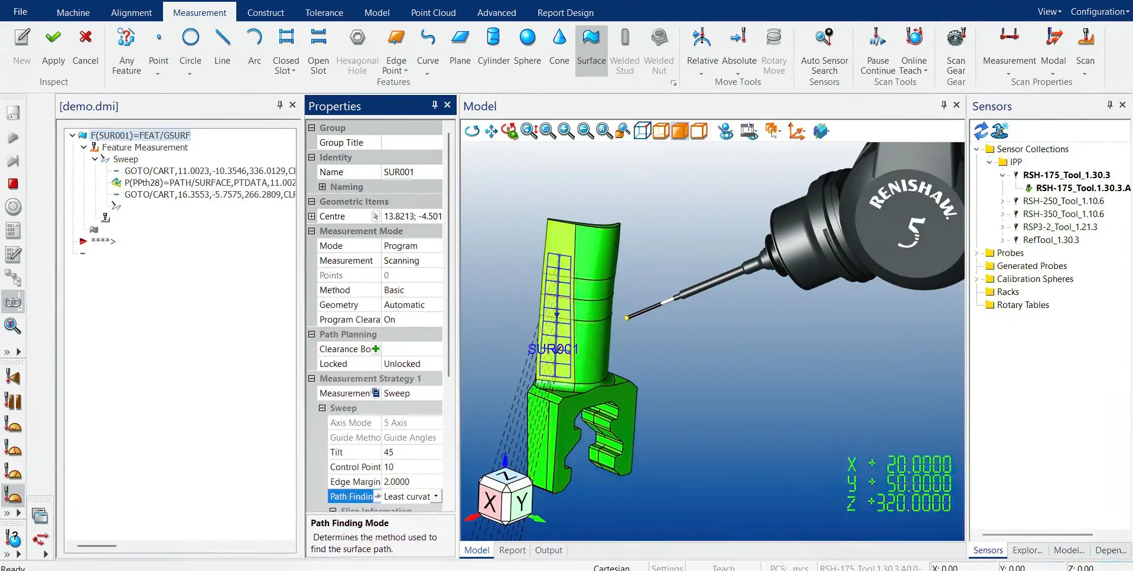The image size is (1133, 571).
Task: Click the probe with question mark icon
Action: coord(13,538)
